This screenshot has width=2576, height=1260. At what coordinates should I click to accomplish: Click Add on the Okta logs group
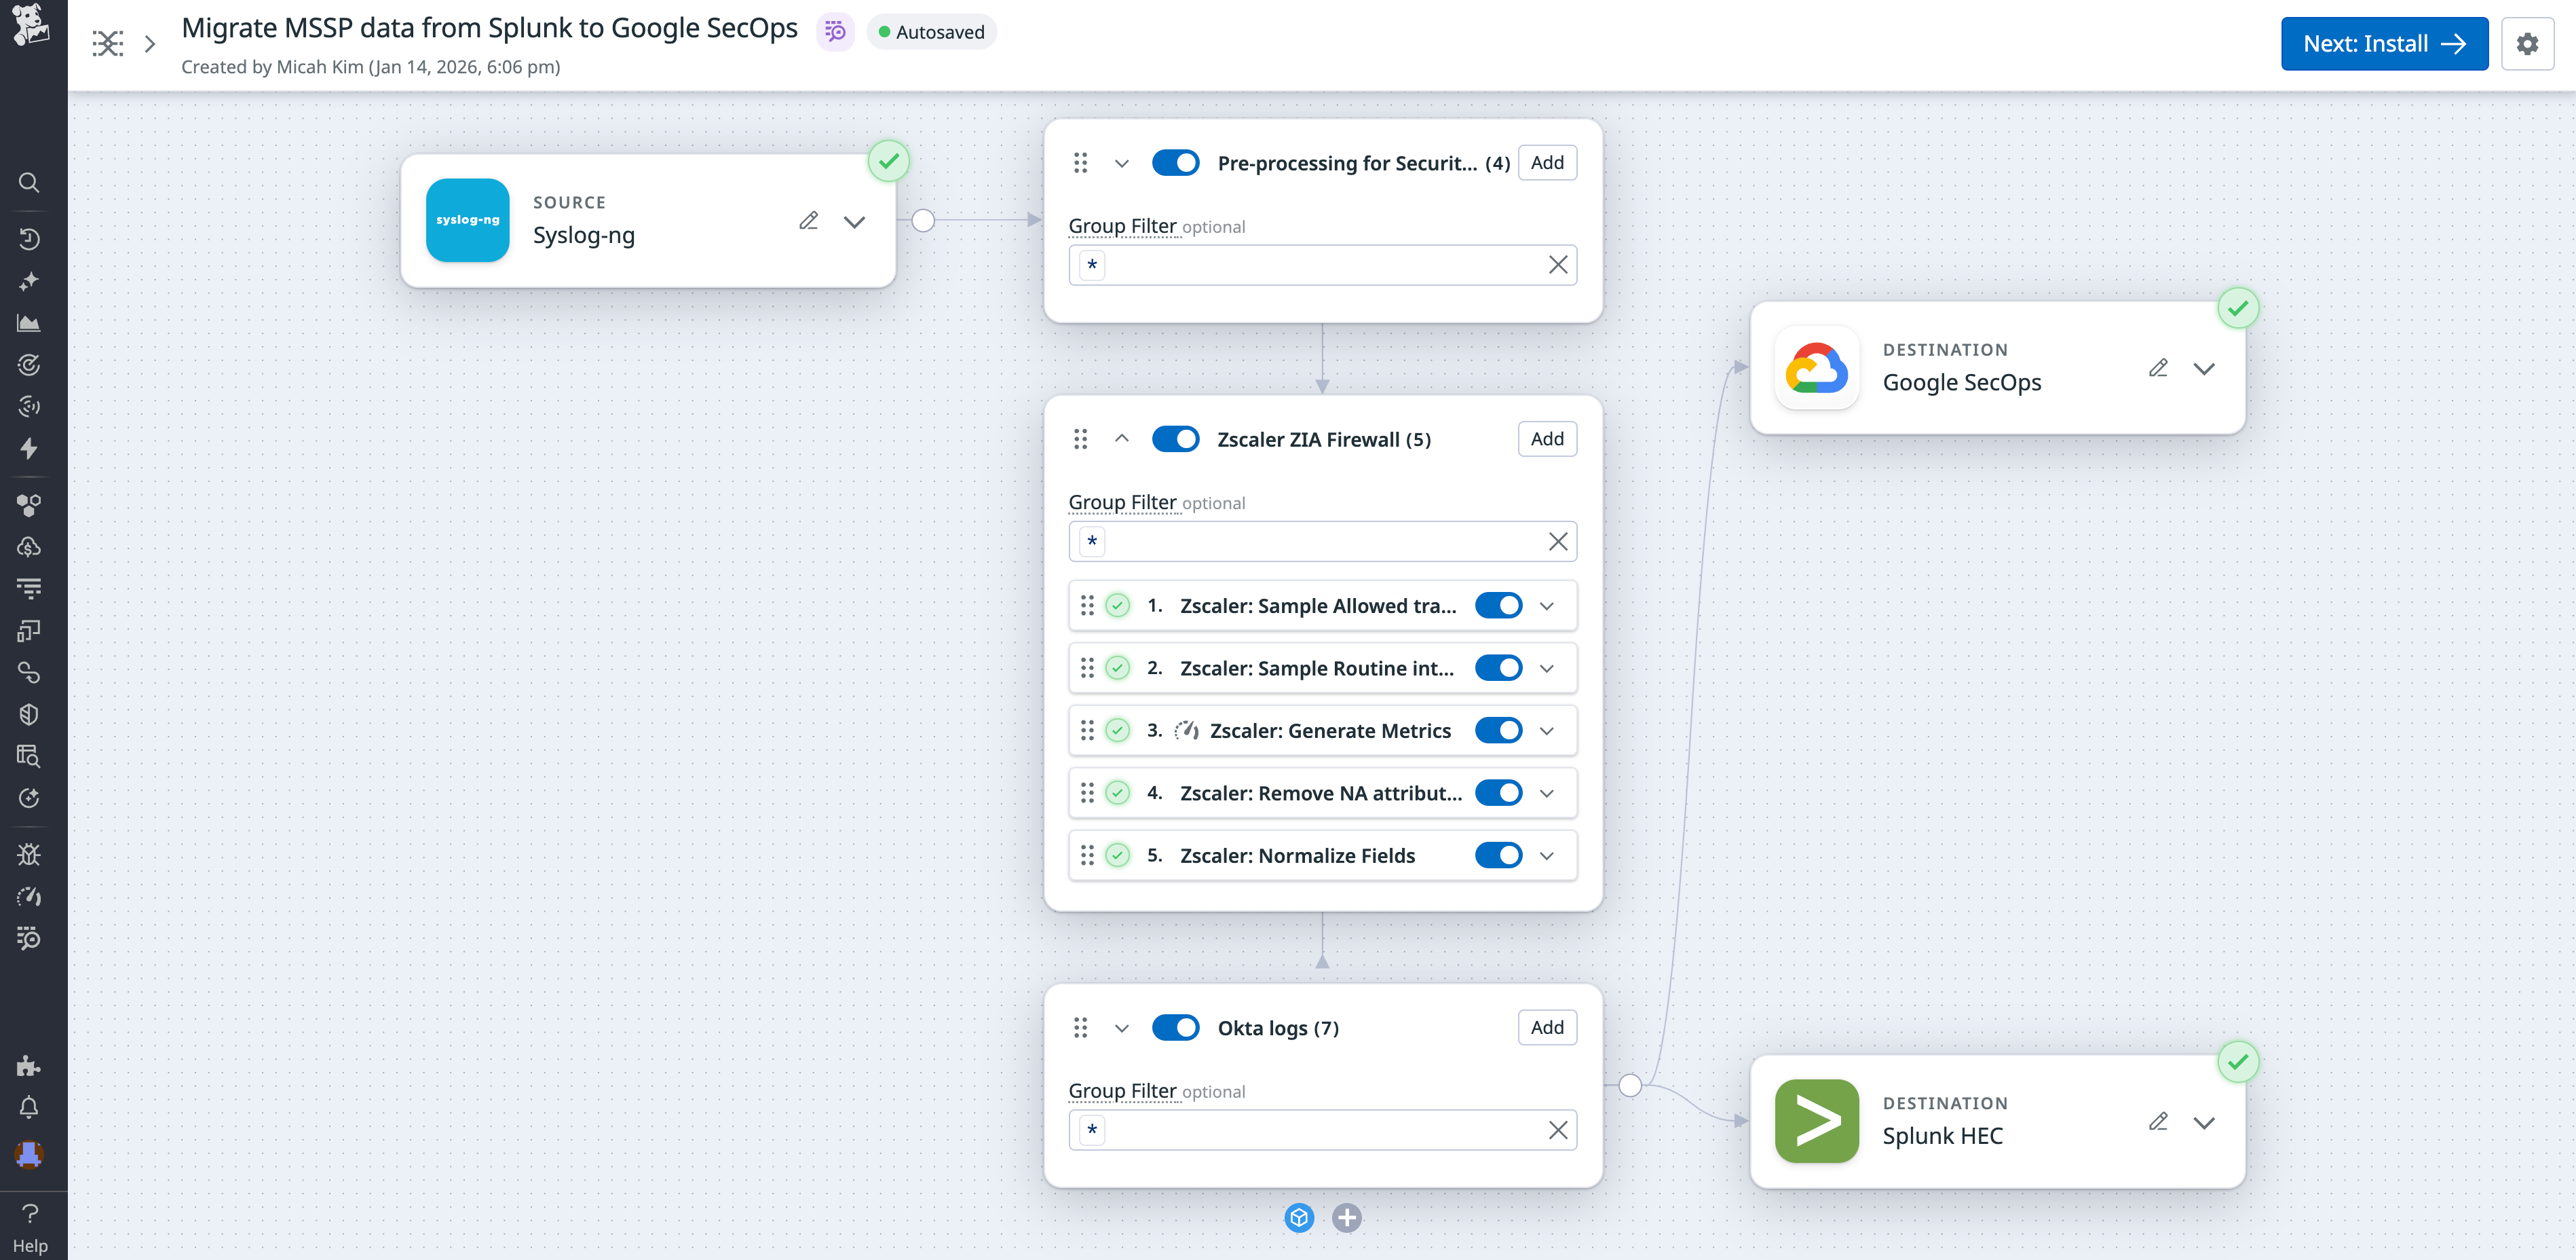pyautogui.click(x=1546, y=1027)
